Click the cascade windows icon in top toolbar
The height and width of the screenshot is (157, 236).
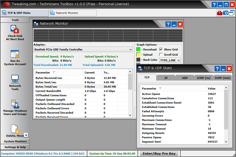point(232,13)
